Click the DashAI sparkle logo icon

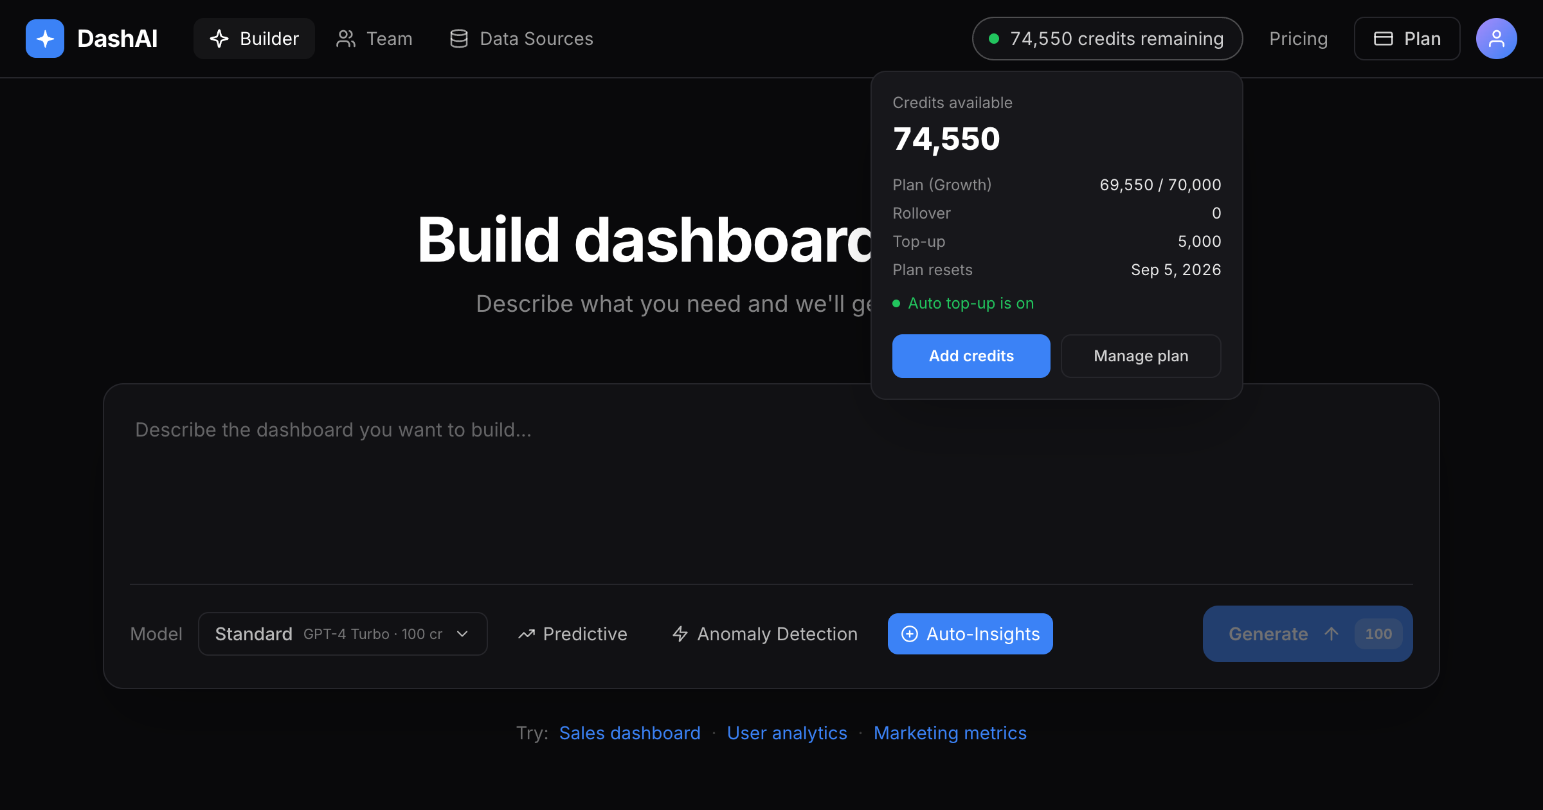(x=45, y=39)
